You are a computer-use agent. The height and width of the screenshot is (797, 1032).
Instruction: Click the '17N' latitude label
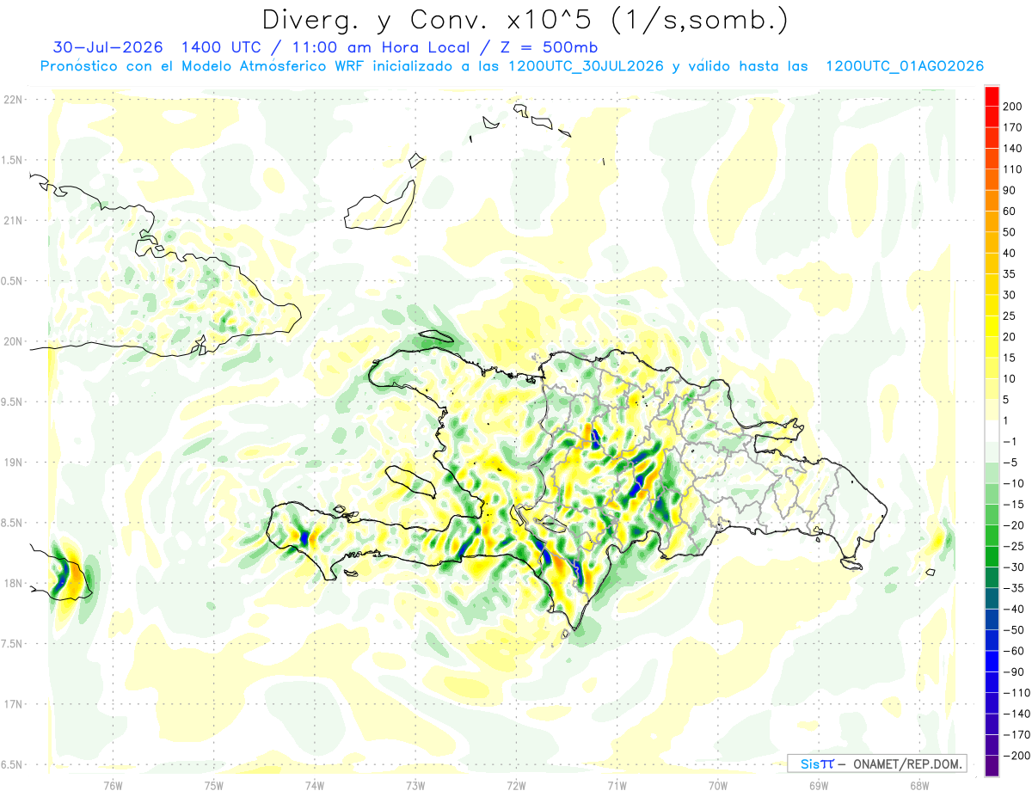pos(12,704)
